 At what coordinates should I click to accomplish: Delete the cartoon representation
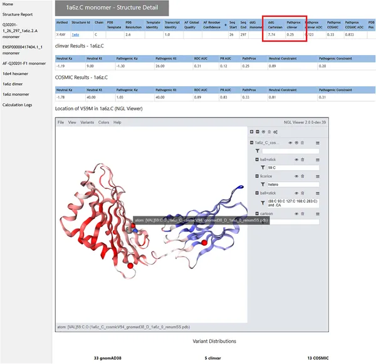point(303,214)
